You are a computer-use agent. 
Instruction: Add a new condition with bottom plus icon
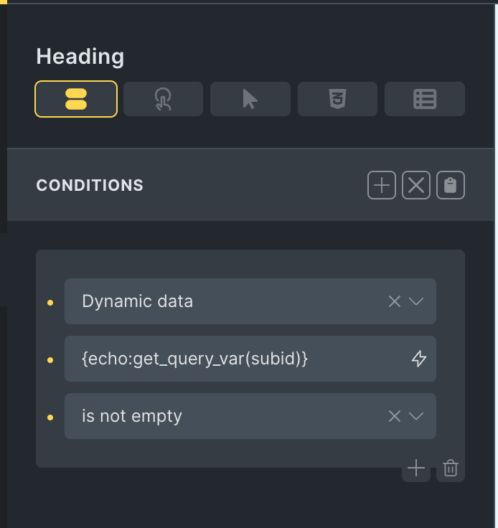(416, 469)
